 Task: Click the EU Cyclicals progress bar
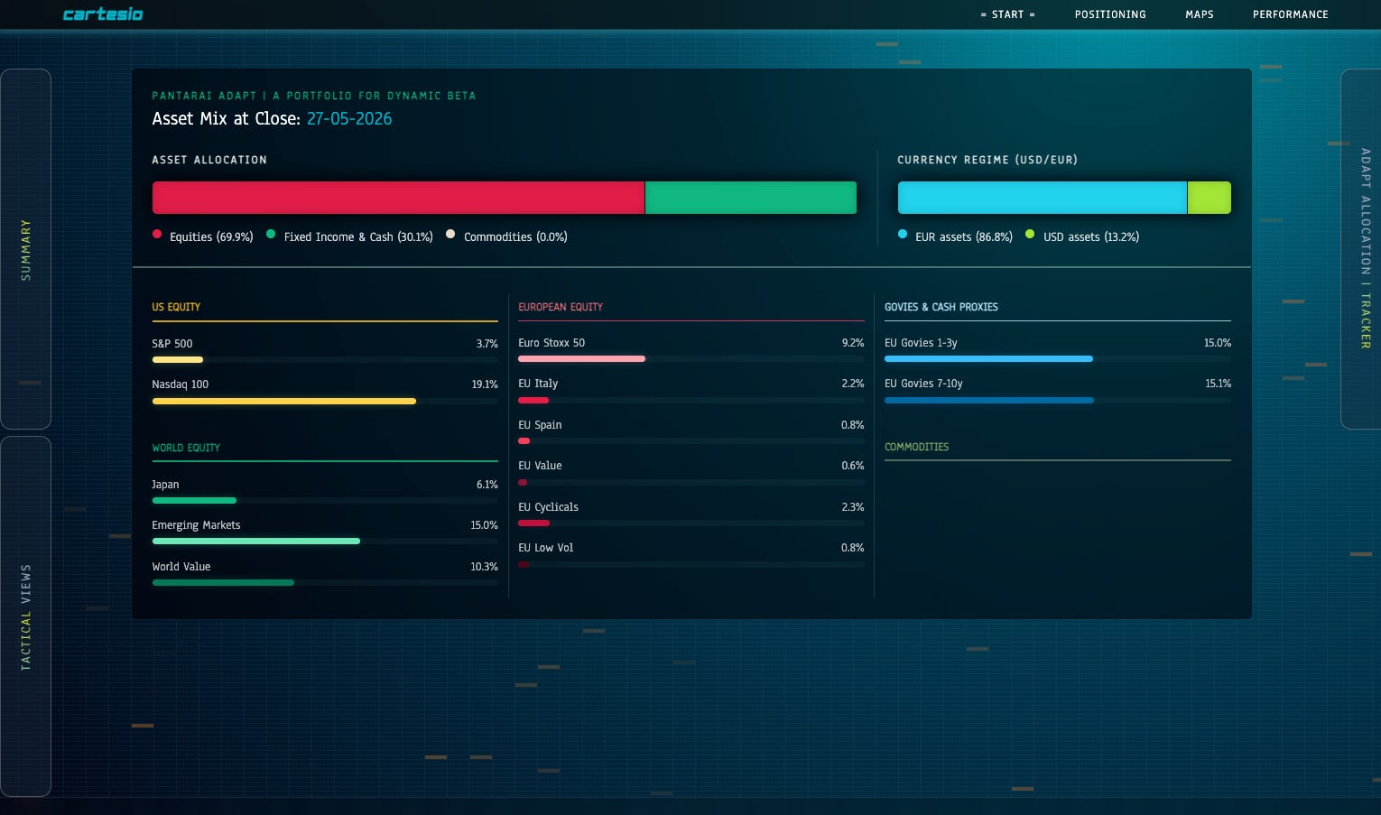click(x=533, y=523)
